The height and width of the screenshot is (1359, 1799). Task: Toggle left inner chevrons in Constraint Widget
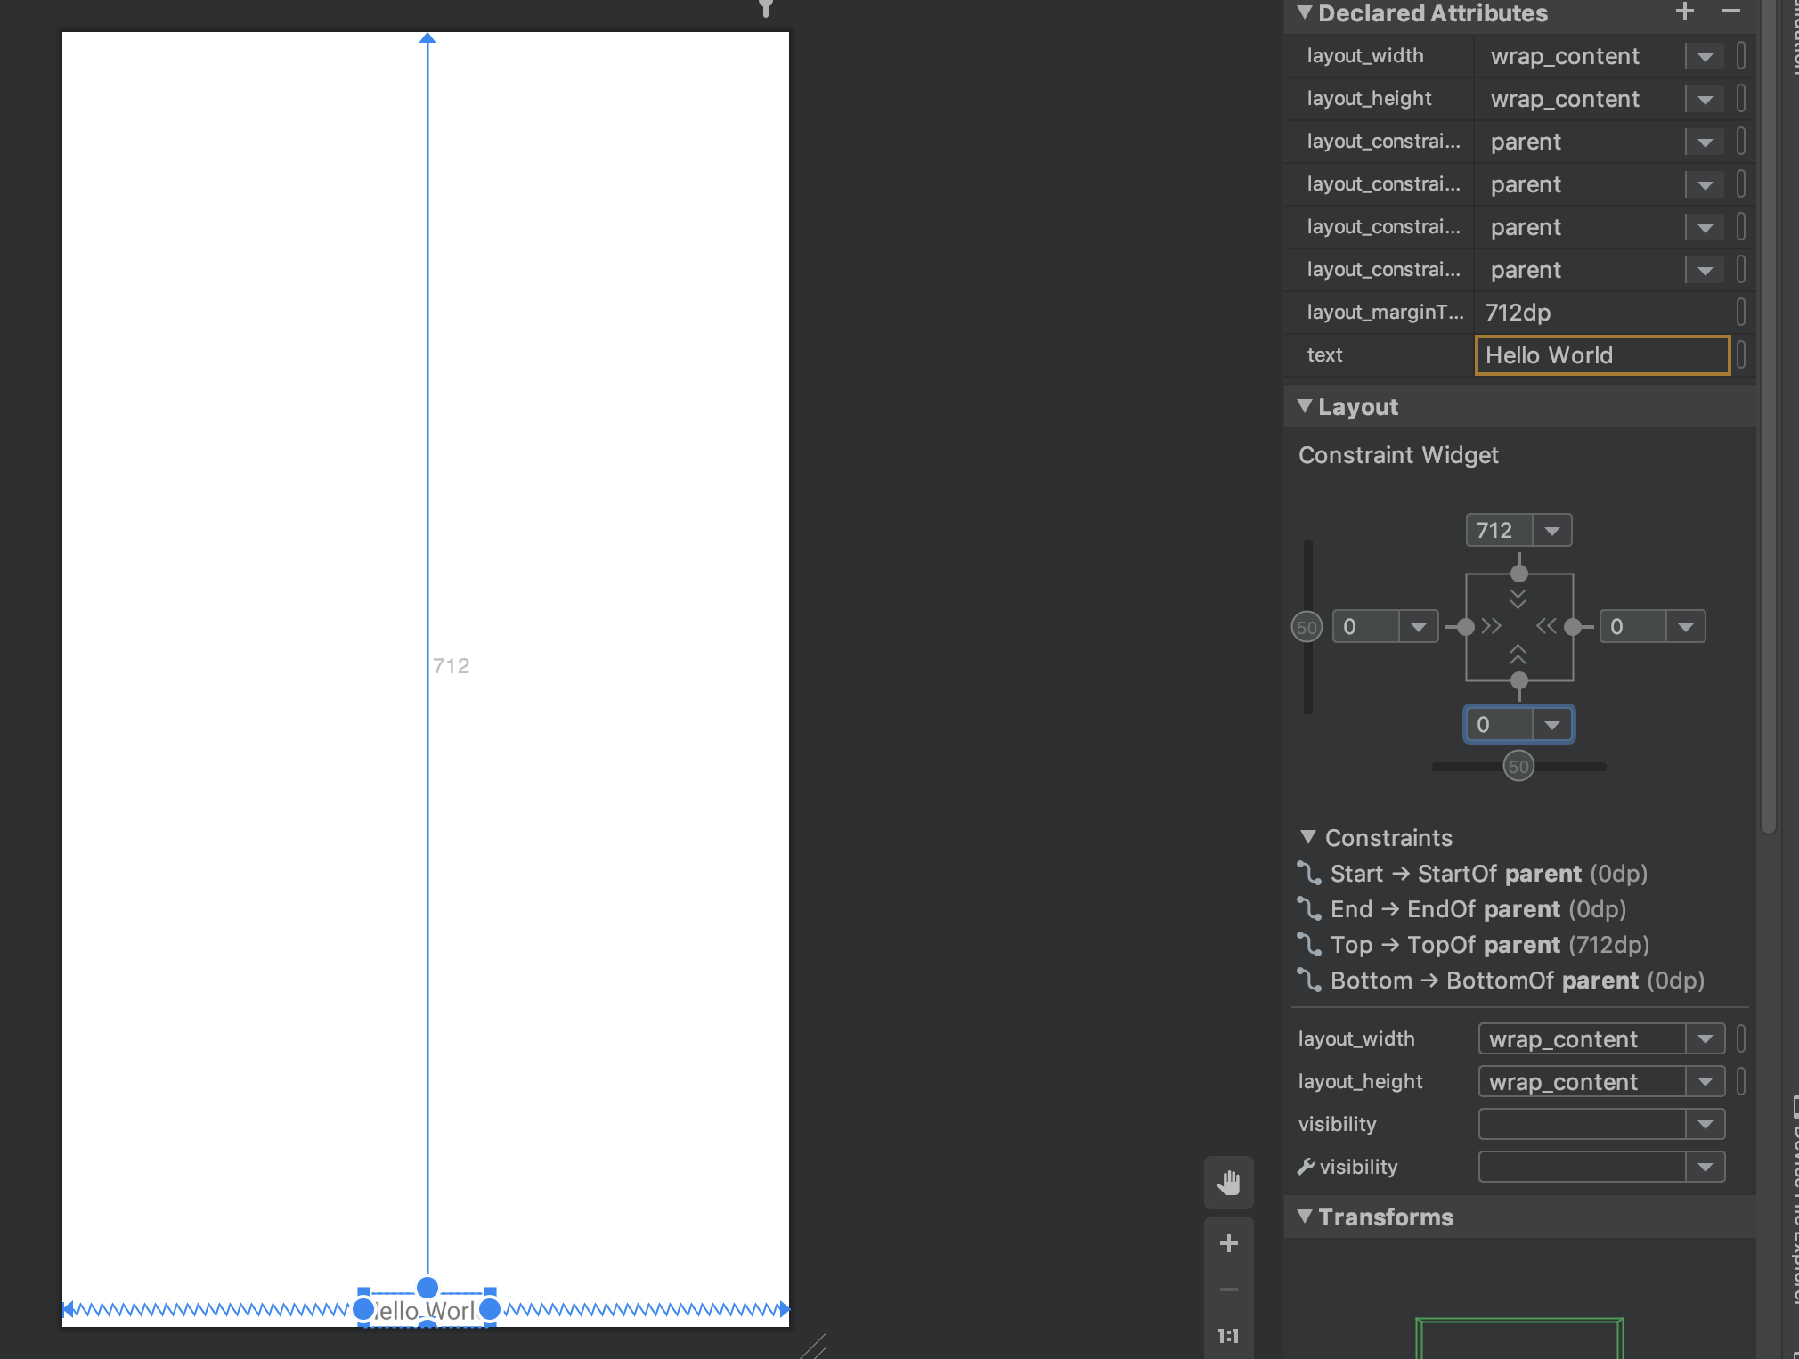[x=1492, y=627]
